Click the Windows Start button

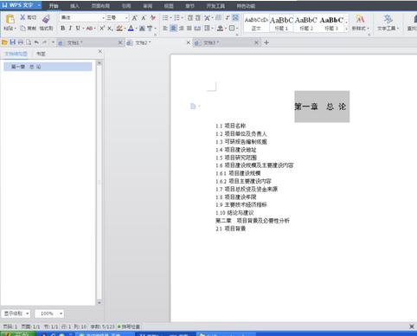pos(18,333)
